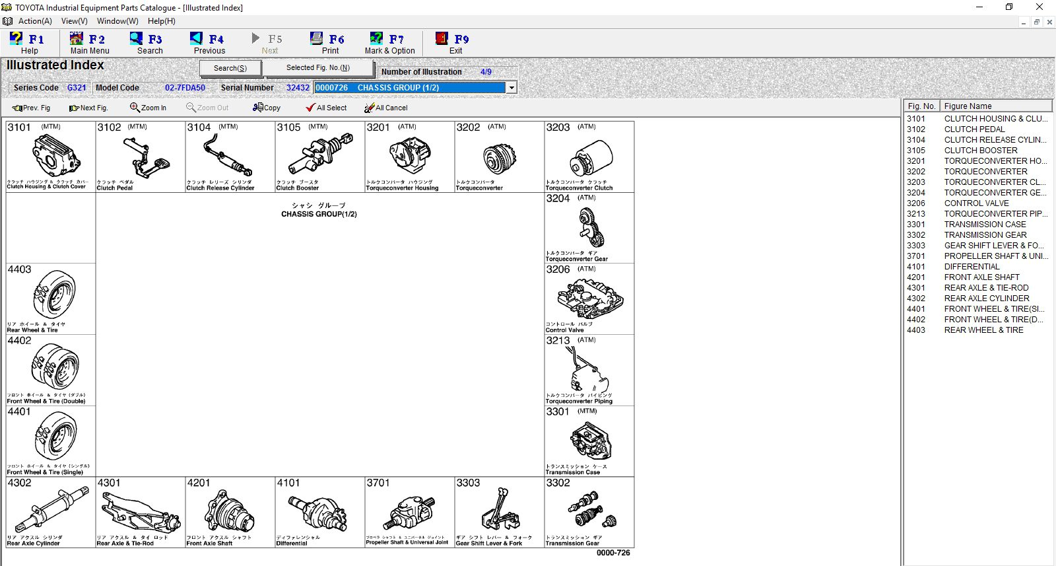This screenshot has height=566, width=1056.
Task: Select list row 4403 REAR WHEEL & TIRE
Action: 978,330
